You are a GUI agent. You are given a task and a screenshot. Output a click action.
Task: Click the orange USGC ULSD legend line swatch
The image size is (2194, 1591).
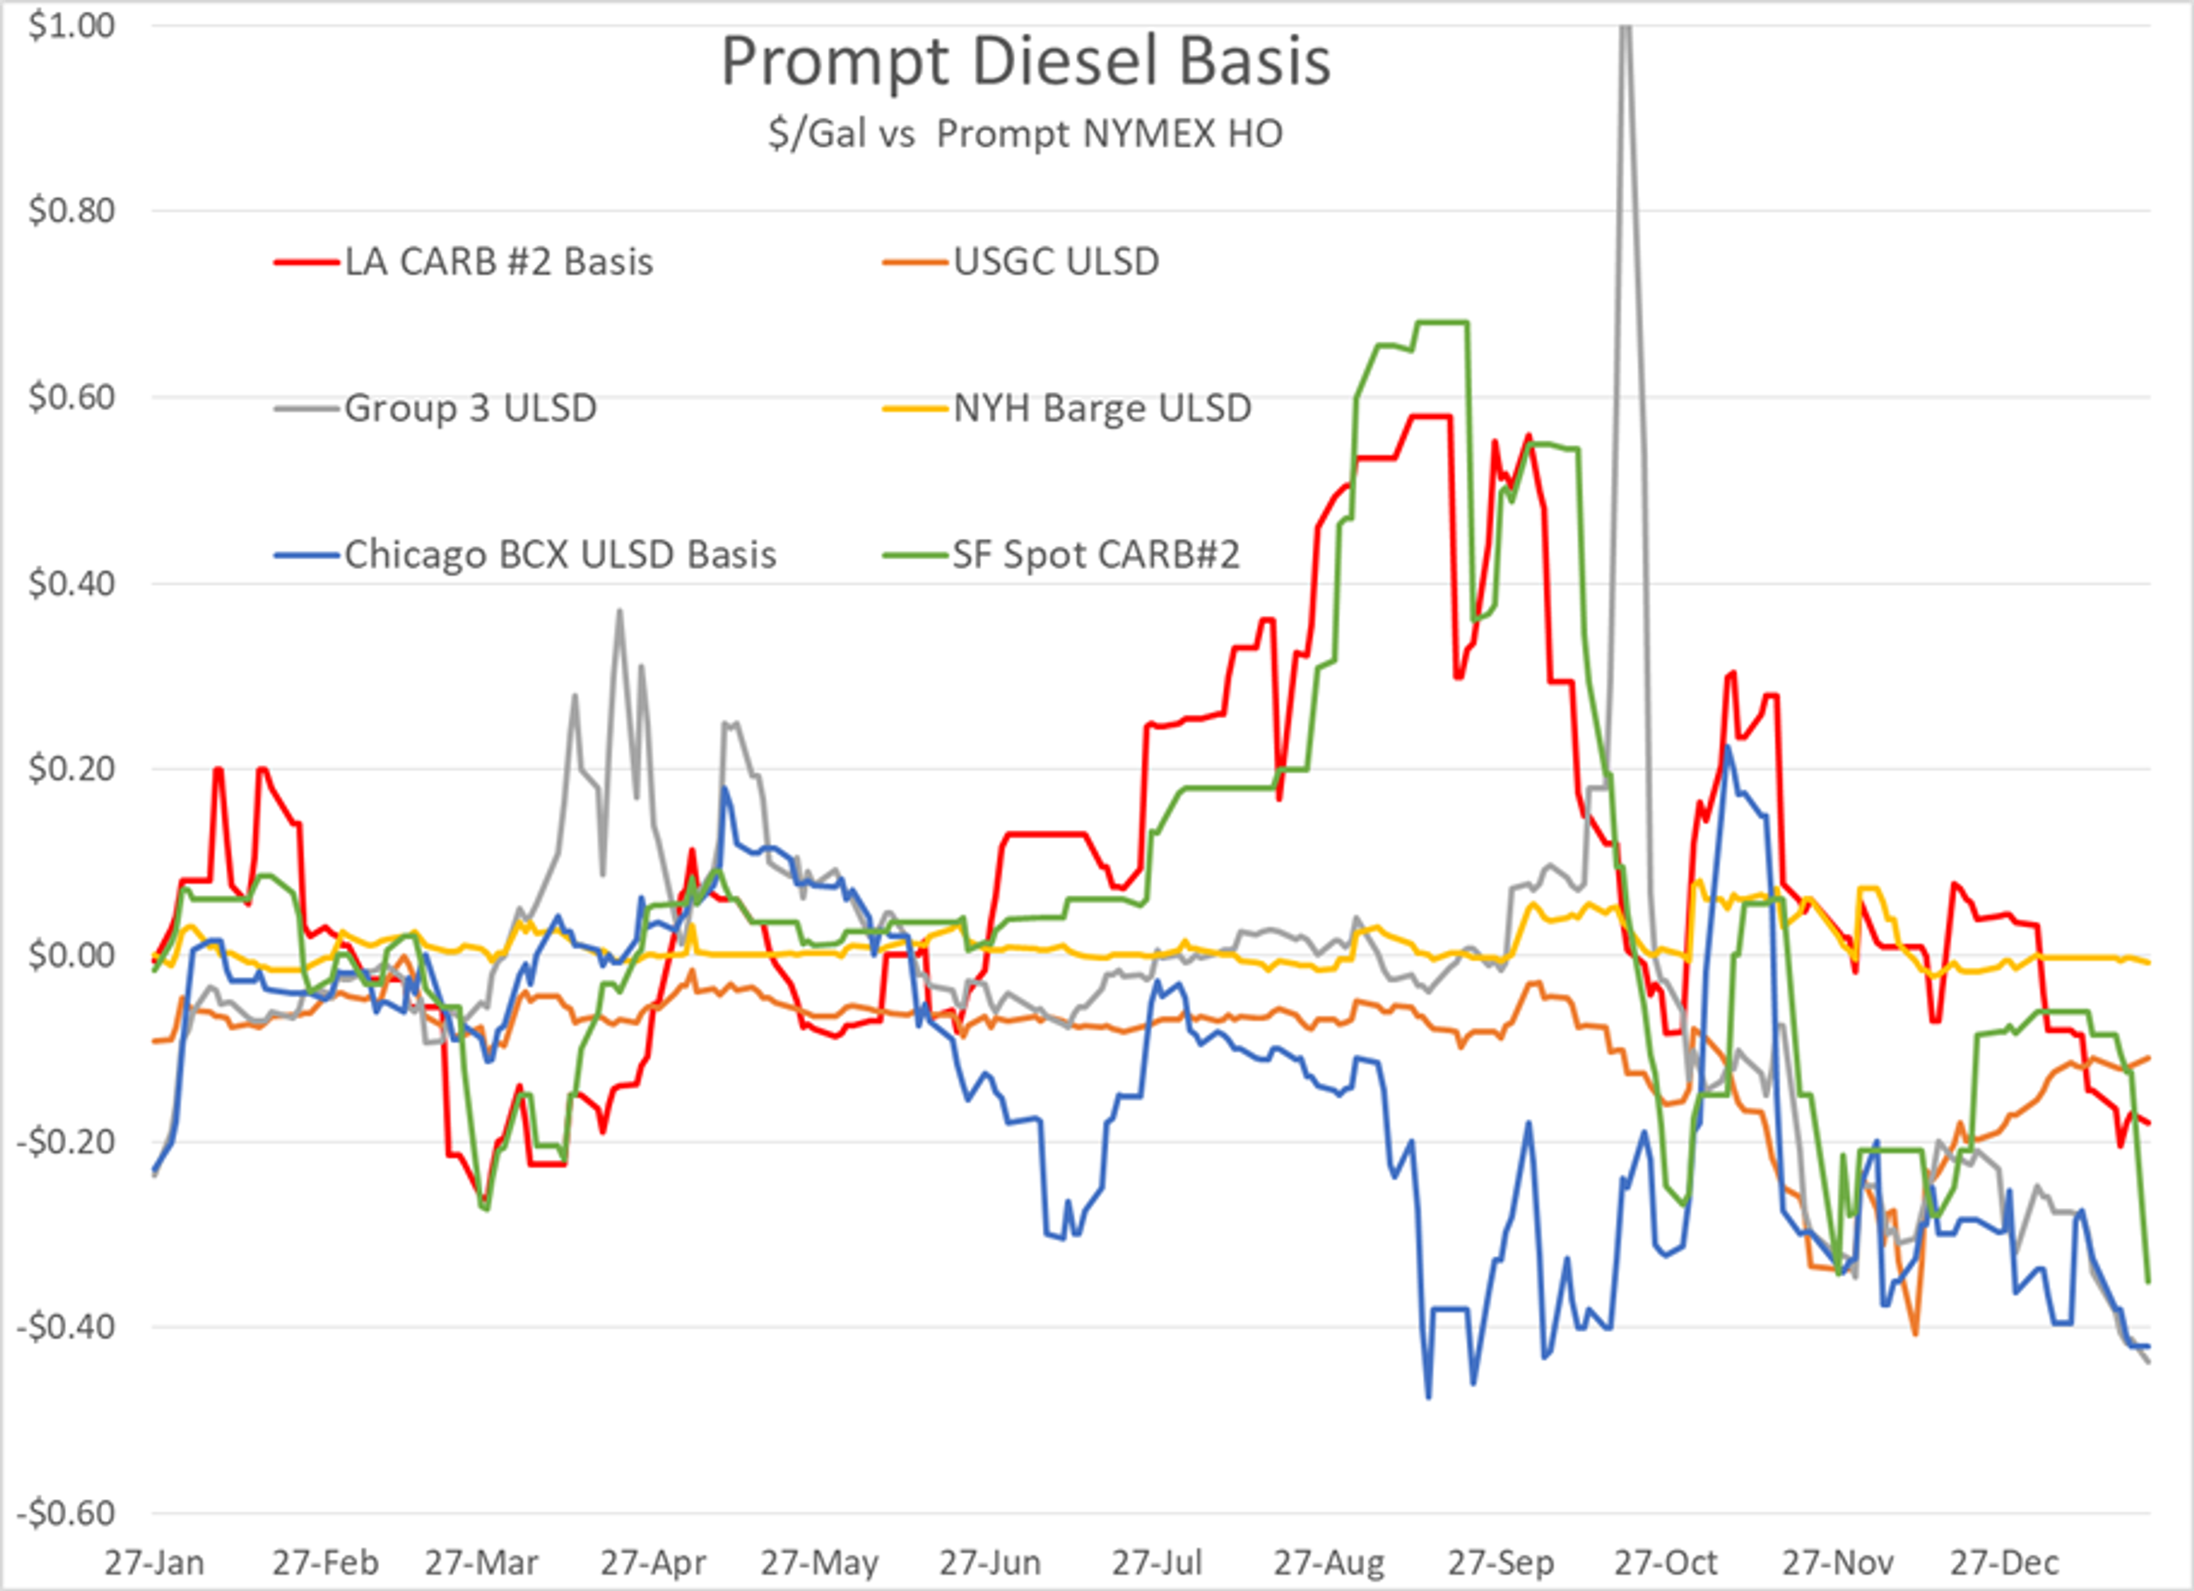click(x=914, y=263)
